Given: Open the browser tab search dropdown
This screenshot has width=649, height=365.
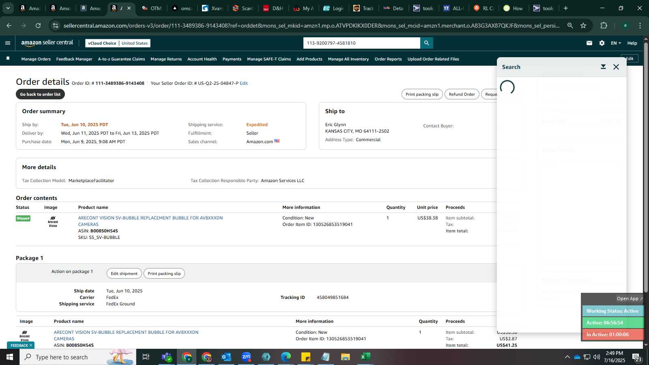Looking at the screenshot, I should 8,8.
